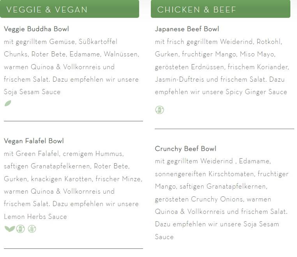Select the CHICKEN & BEEF category header
The width and height of the screenshot is (297, 257).
pos(221,9)
